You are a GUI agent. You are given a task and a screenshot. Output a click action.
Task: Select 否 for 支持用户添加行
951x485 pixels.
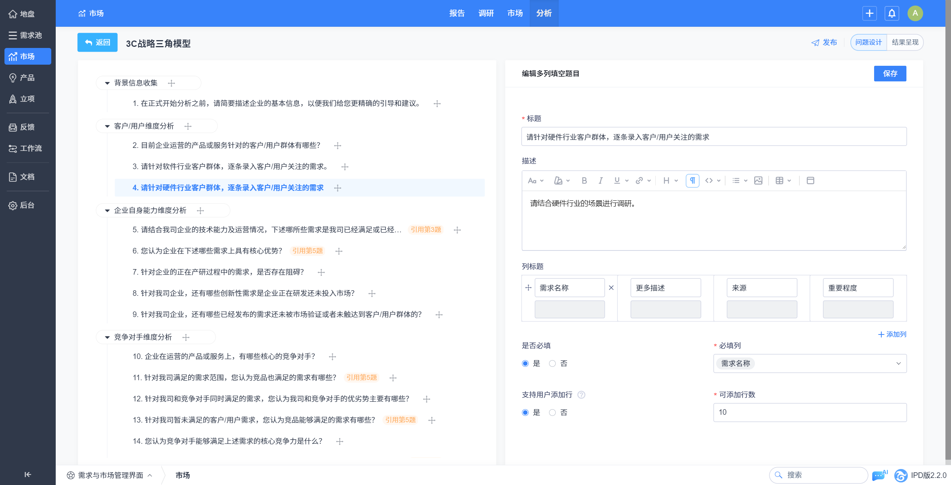(552, 413)
